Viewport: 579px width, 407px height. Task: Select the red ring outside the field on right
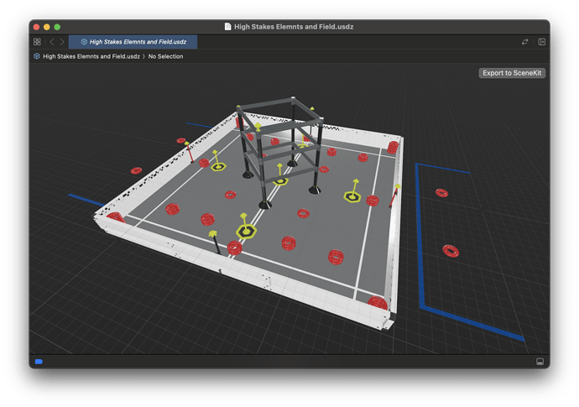(x=451, y=250)
